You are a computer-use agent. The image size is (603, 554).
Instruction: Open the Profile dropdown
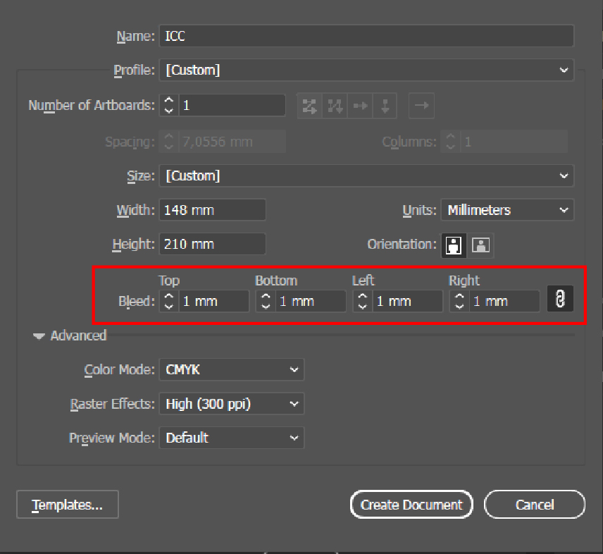[x=366, y=70]
